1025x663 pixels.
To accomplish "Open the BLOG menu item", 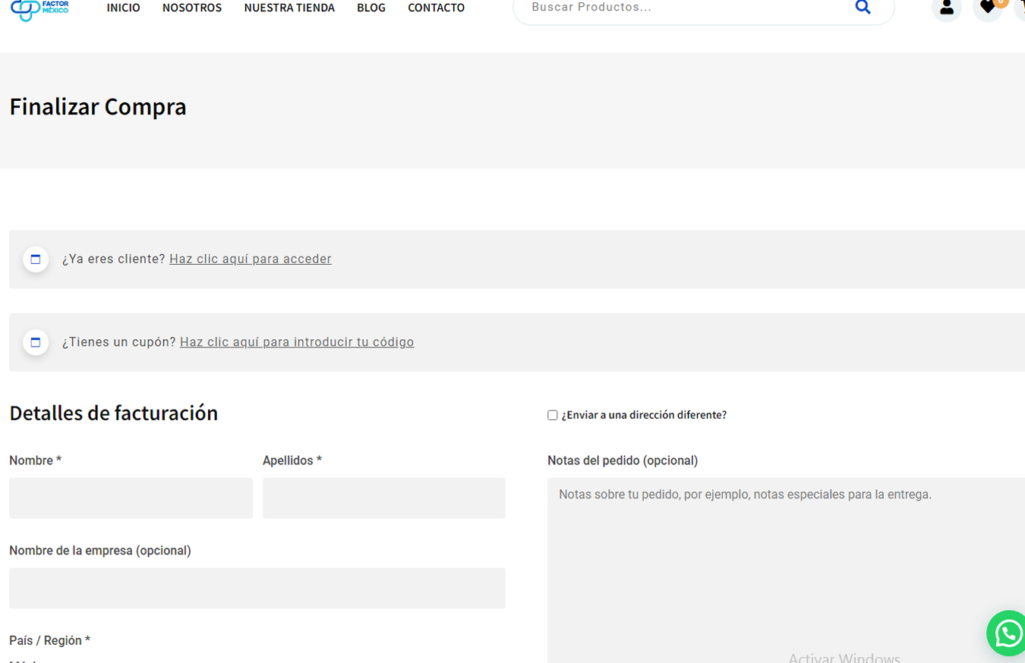I will pos(371,8).
